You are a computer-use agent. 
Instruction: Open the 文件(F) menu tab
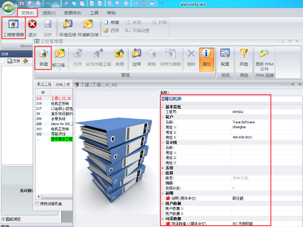tap(28, 13)
